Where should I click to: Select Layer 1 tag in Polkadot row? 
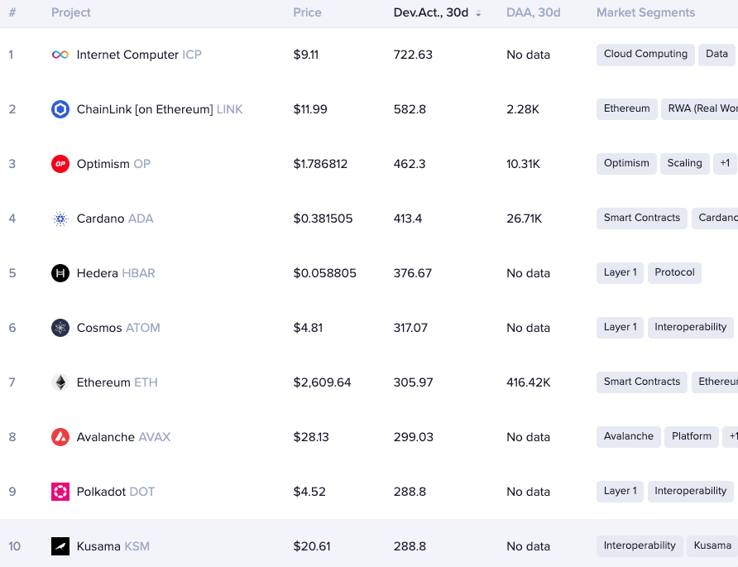(620, 492)
